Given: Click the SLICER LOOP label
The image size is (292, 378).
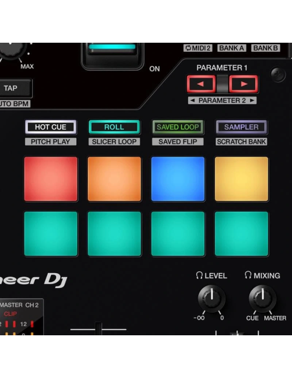Looking at the screenshot, I should pyautogui.click(x=114, y=142).
